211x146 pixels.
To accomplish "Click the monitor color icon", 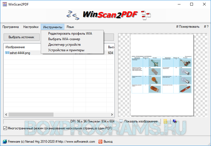I will [175, 121].
